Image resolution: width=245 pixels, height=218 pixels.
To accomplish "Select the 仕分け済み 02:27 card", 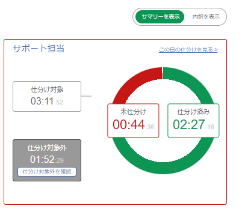I will [x=193, y=121].
